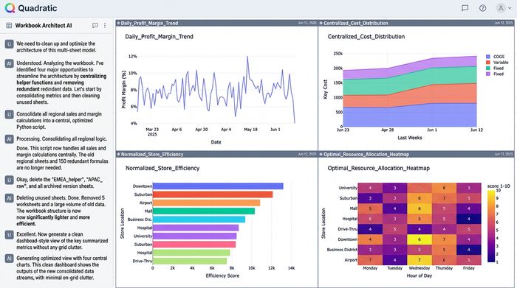The height and width of the screenshot is (288, 517).
Task: Click the Airport Wednesday heatmap cell
Action: pyautogui.click(x=420, y=260)
